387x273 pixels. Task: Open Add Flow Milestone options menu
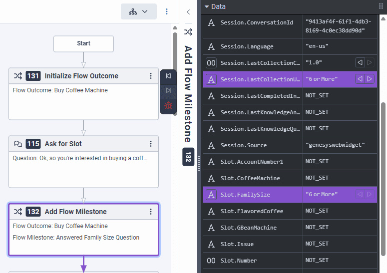coord(151,212)
